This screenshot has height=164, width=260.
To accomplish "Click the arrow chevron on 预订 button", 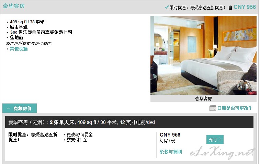I will tap(220, 140).
